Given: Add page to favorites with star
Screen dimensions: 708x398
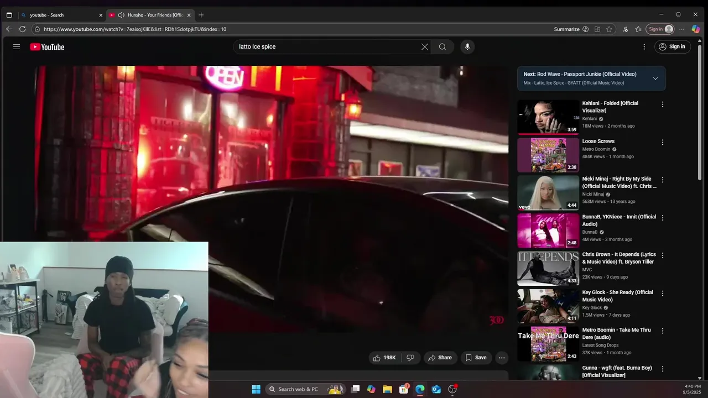Looking at the screenshot, I should tap(609, 29).
